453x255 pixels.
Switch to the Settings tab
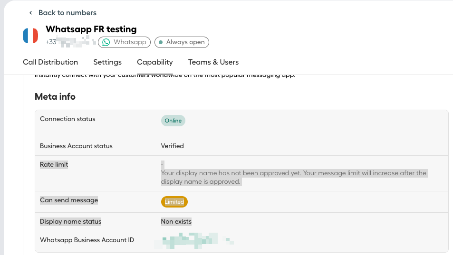pos(107,62)
